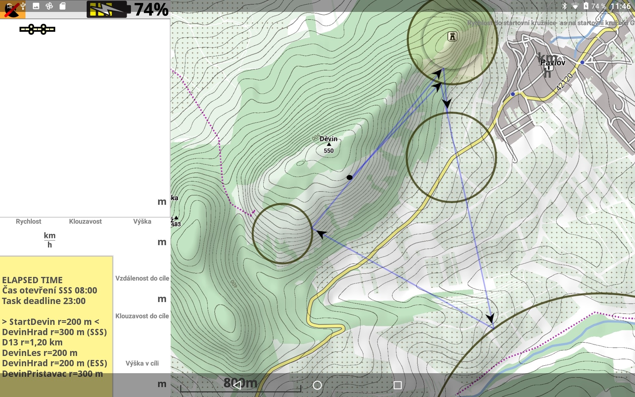
Task: Tap the Děvín summit name label
Action: tap(328, 139)
